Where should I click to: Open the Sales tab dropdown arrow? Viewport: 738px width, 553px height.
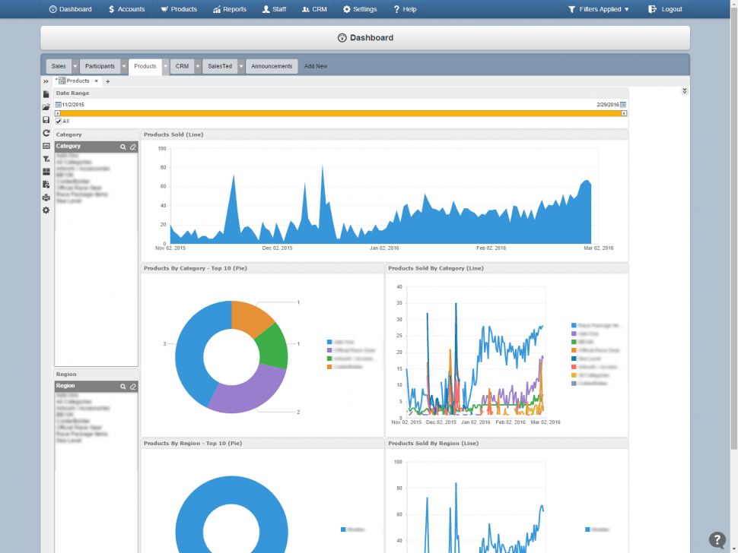(75, 66)
